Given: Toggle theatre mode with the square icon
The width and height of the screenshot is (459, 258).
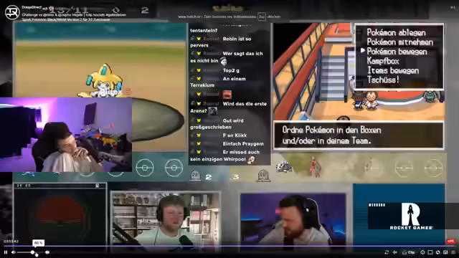Looking at the screenshot, I should (x=430, y=252).
